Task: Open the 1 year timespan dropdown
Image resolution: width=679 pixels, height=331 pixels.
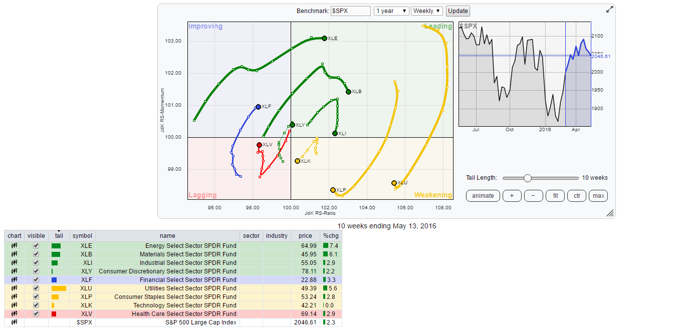Action: [391, 11]
